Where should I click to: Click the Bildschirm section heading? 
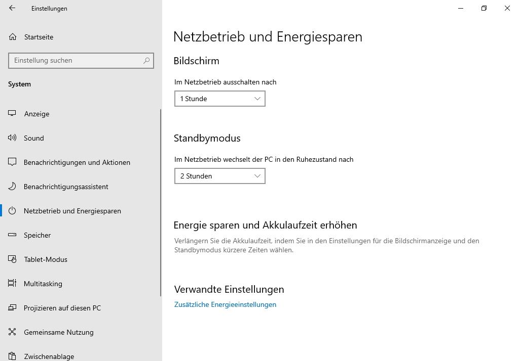196,61
